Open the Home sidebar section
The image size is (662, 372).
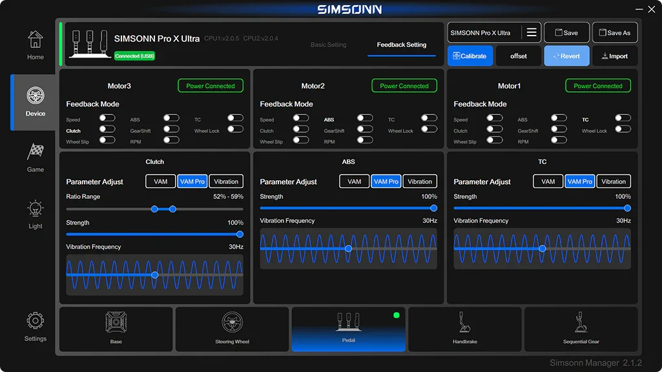35,46
